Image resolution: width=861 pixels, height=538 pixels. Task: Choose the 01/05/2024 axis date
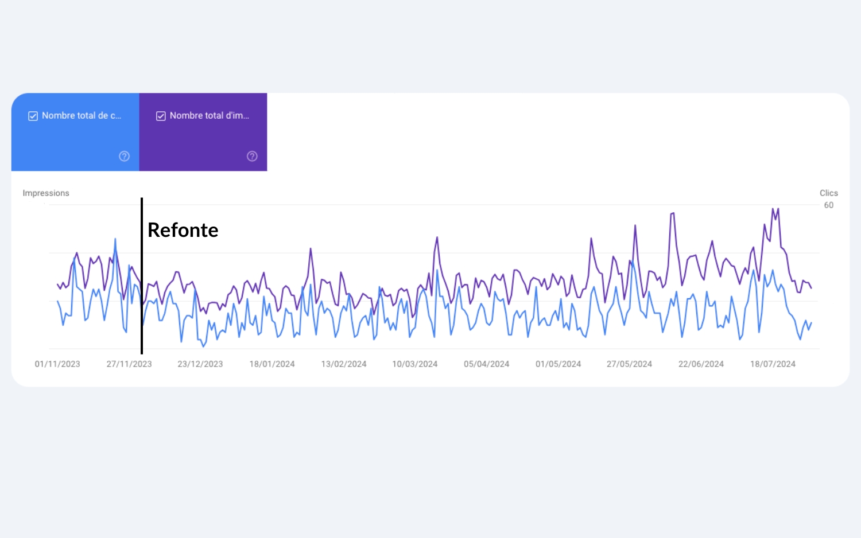pos(559,364)
